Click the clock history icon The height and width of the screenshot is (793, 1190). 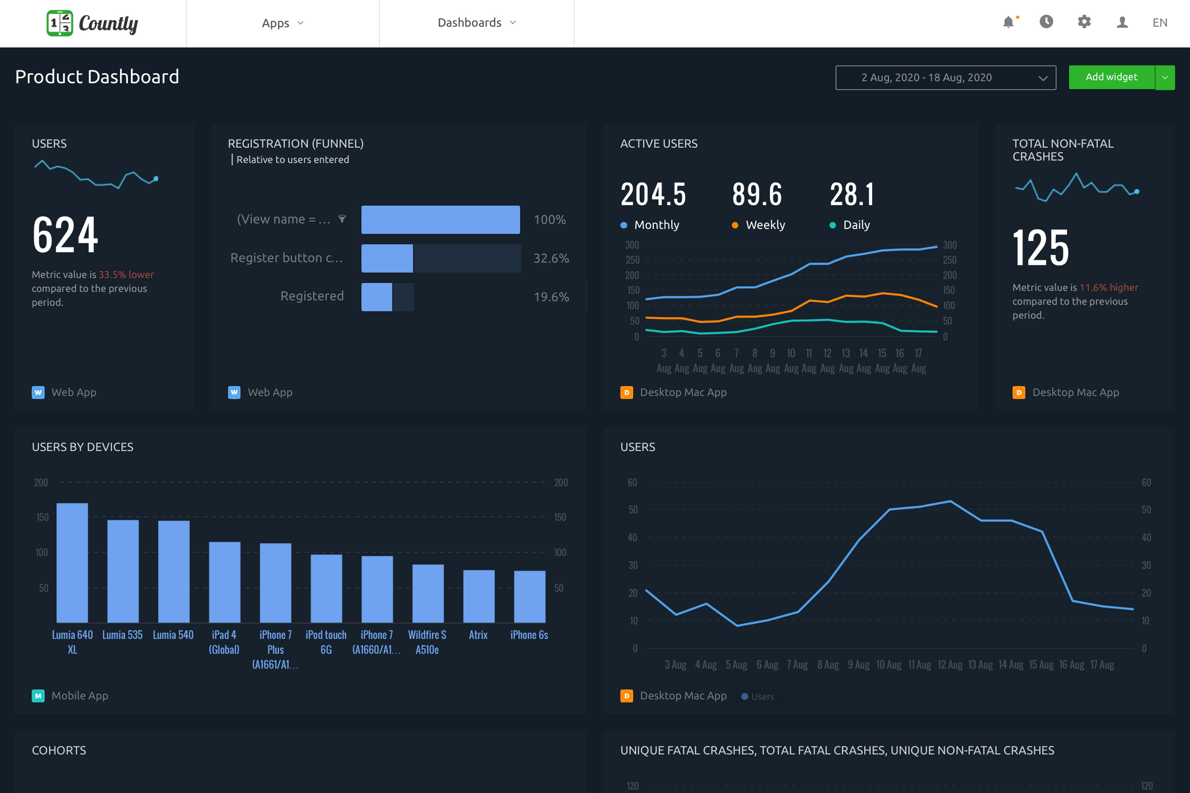1047,22
